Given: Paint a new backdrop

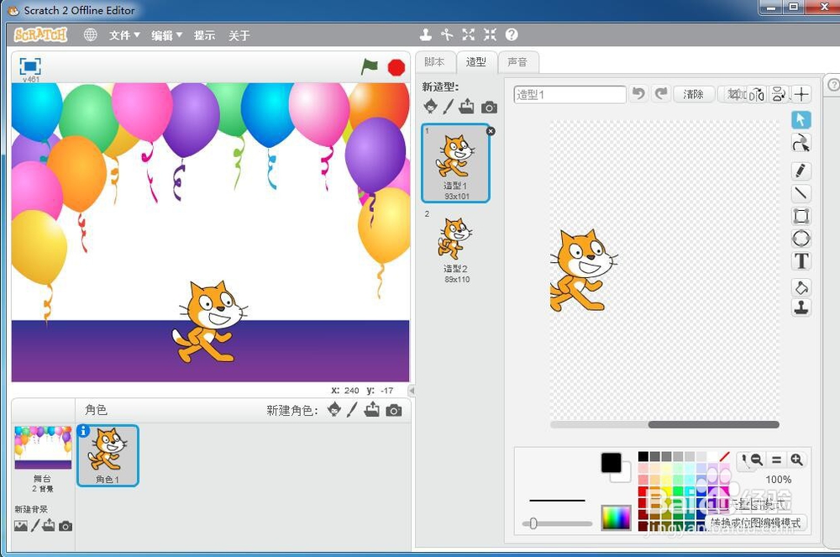Looking at the screenshot, I should click(x=34, y=525).
